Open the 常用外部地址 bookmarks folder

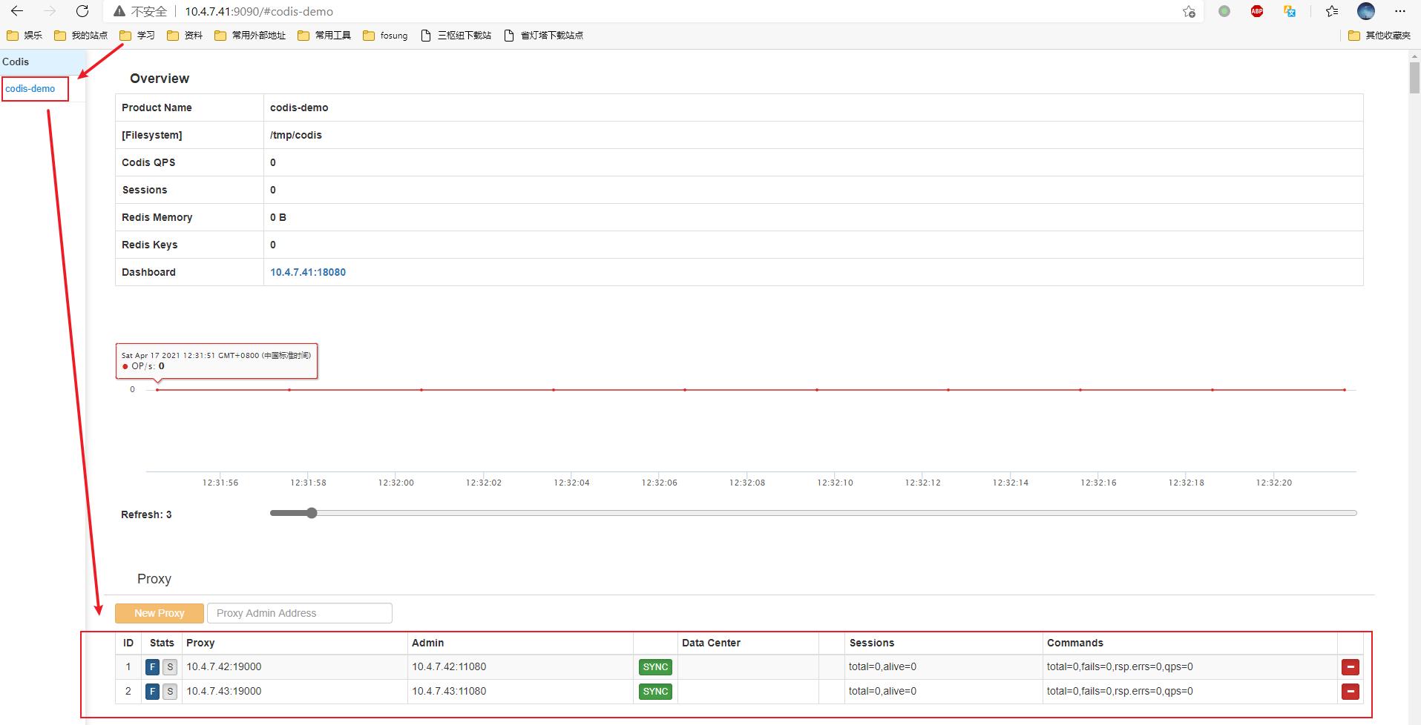pos(250,35)
